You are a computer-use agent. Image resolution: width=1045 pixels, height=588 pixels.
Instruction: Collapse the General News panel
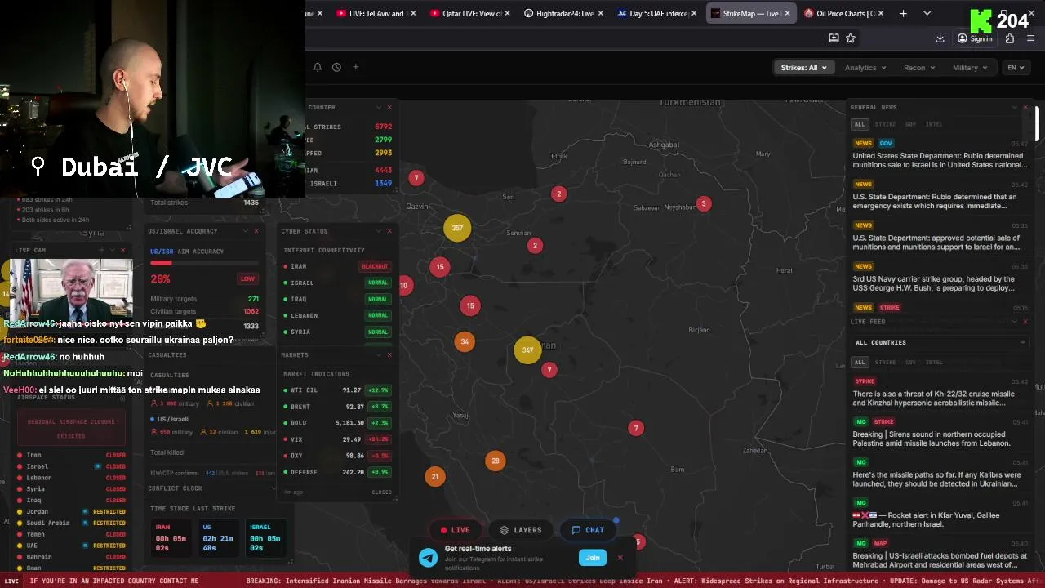[1015, 107]
